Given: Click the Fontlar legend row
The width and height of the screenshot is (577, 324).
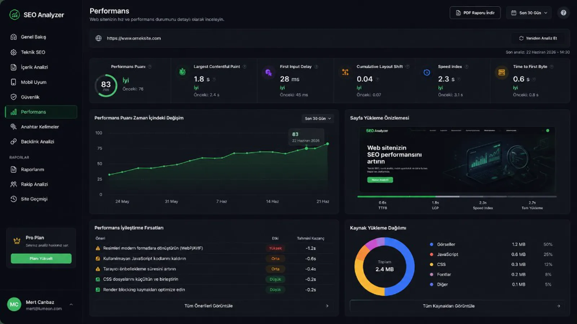Looking at the screenshot, I should [x=491, y=275].
